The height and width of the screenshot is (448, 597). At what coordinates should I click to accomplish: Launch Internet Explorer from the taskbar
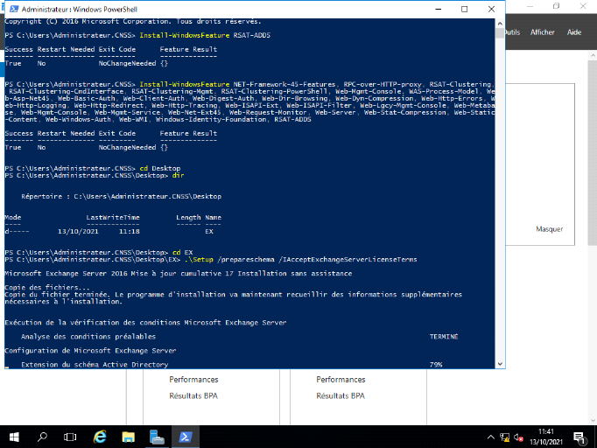[x=100, y=437]
